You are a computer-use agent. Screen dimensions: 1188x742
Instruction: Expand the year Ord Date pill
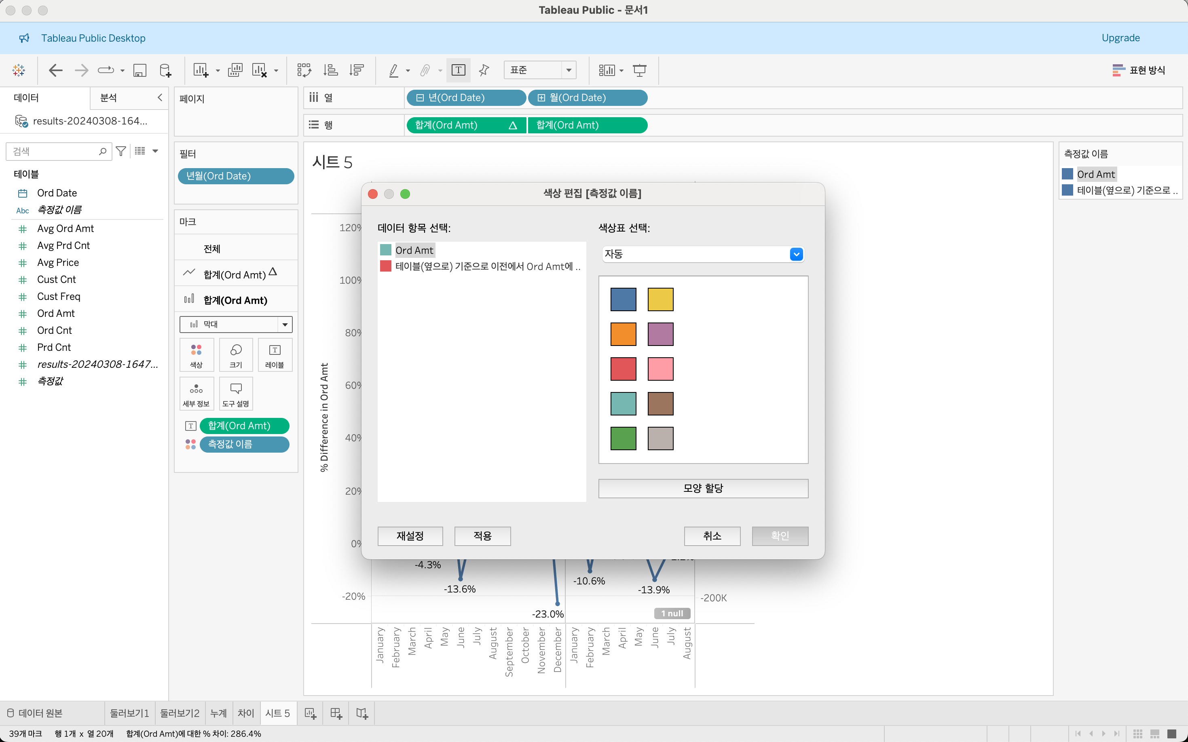[x=420, y=98]
